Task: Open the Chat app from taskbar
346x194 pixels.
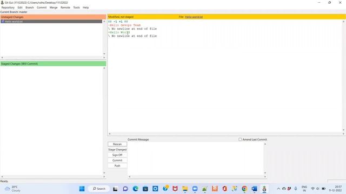Action: tap(125, 189)
